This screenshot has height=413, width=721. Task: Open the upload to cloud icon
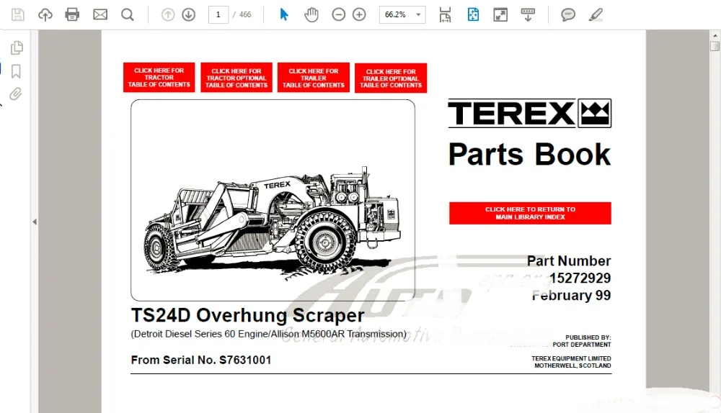pos(45,14)
